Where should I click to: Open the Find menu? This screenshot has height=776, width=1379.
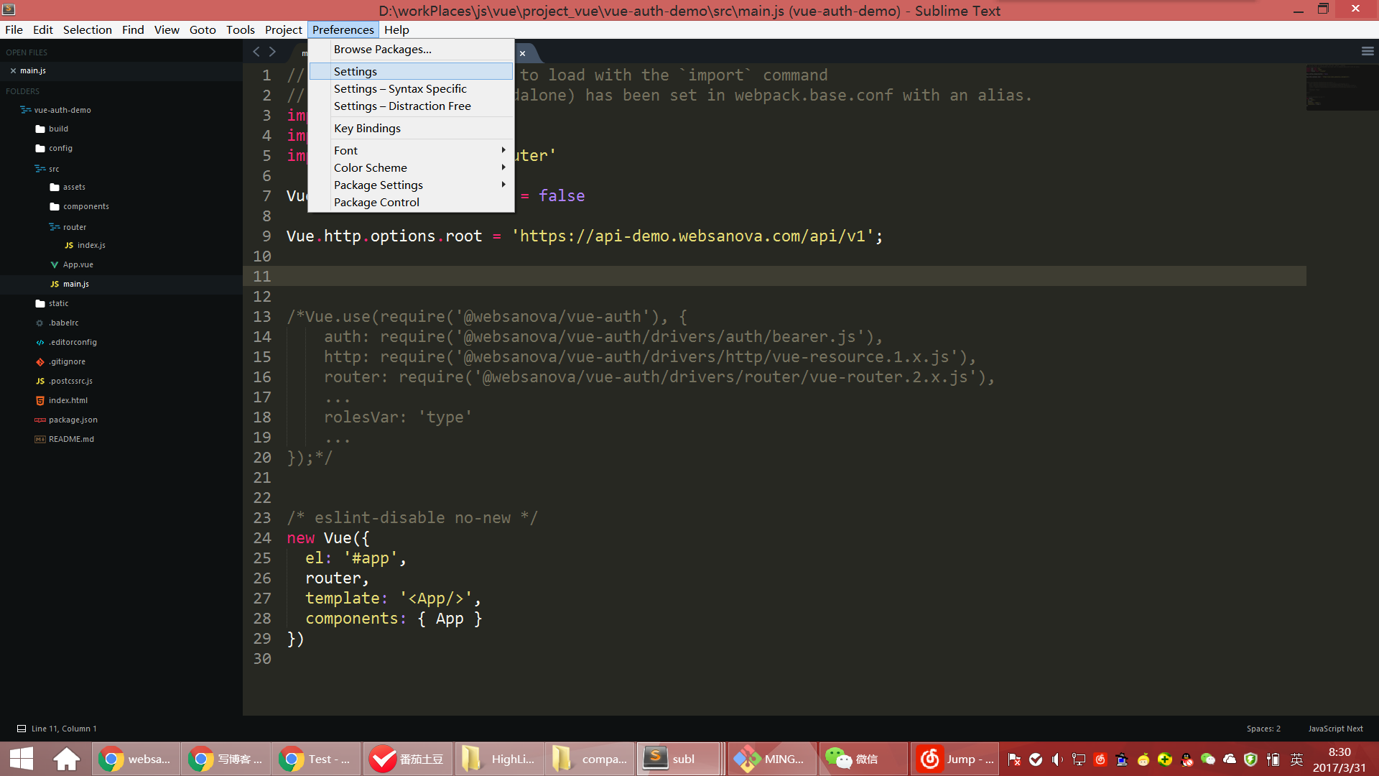(x=133, y=29)
